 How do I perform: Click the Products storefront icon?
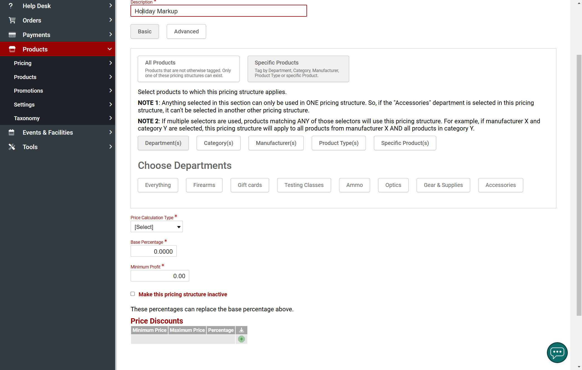tap(12, 49)
